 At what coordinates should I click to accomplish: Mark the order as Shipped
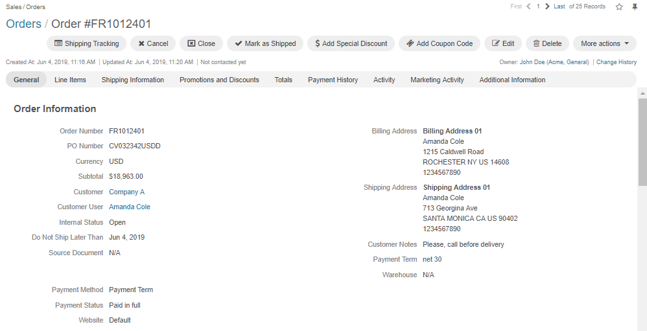(265, 43)
